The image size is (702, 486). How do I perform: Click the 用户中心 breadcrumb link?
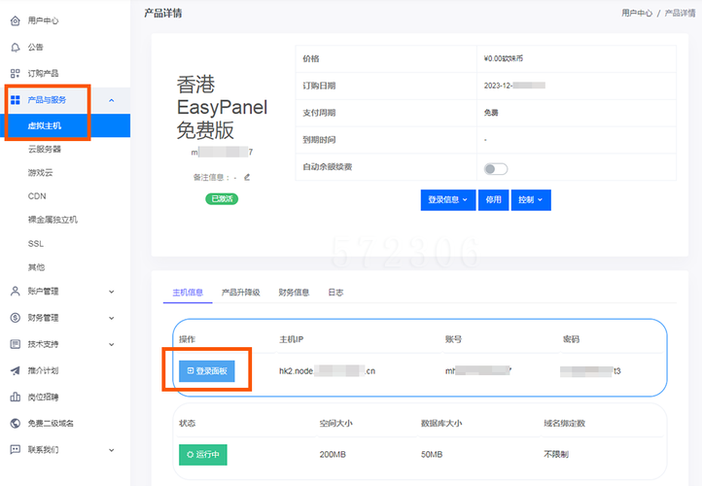[637, 13]
